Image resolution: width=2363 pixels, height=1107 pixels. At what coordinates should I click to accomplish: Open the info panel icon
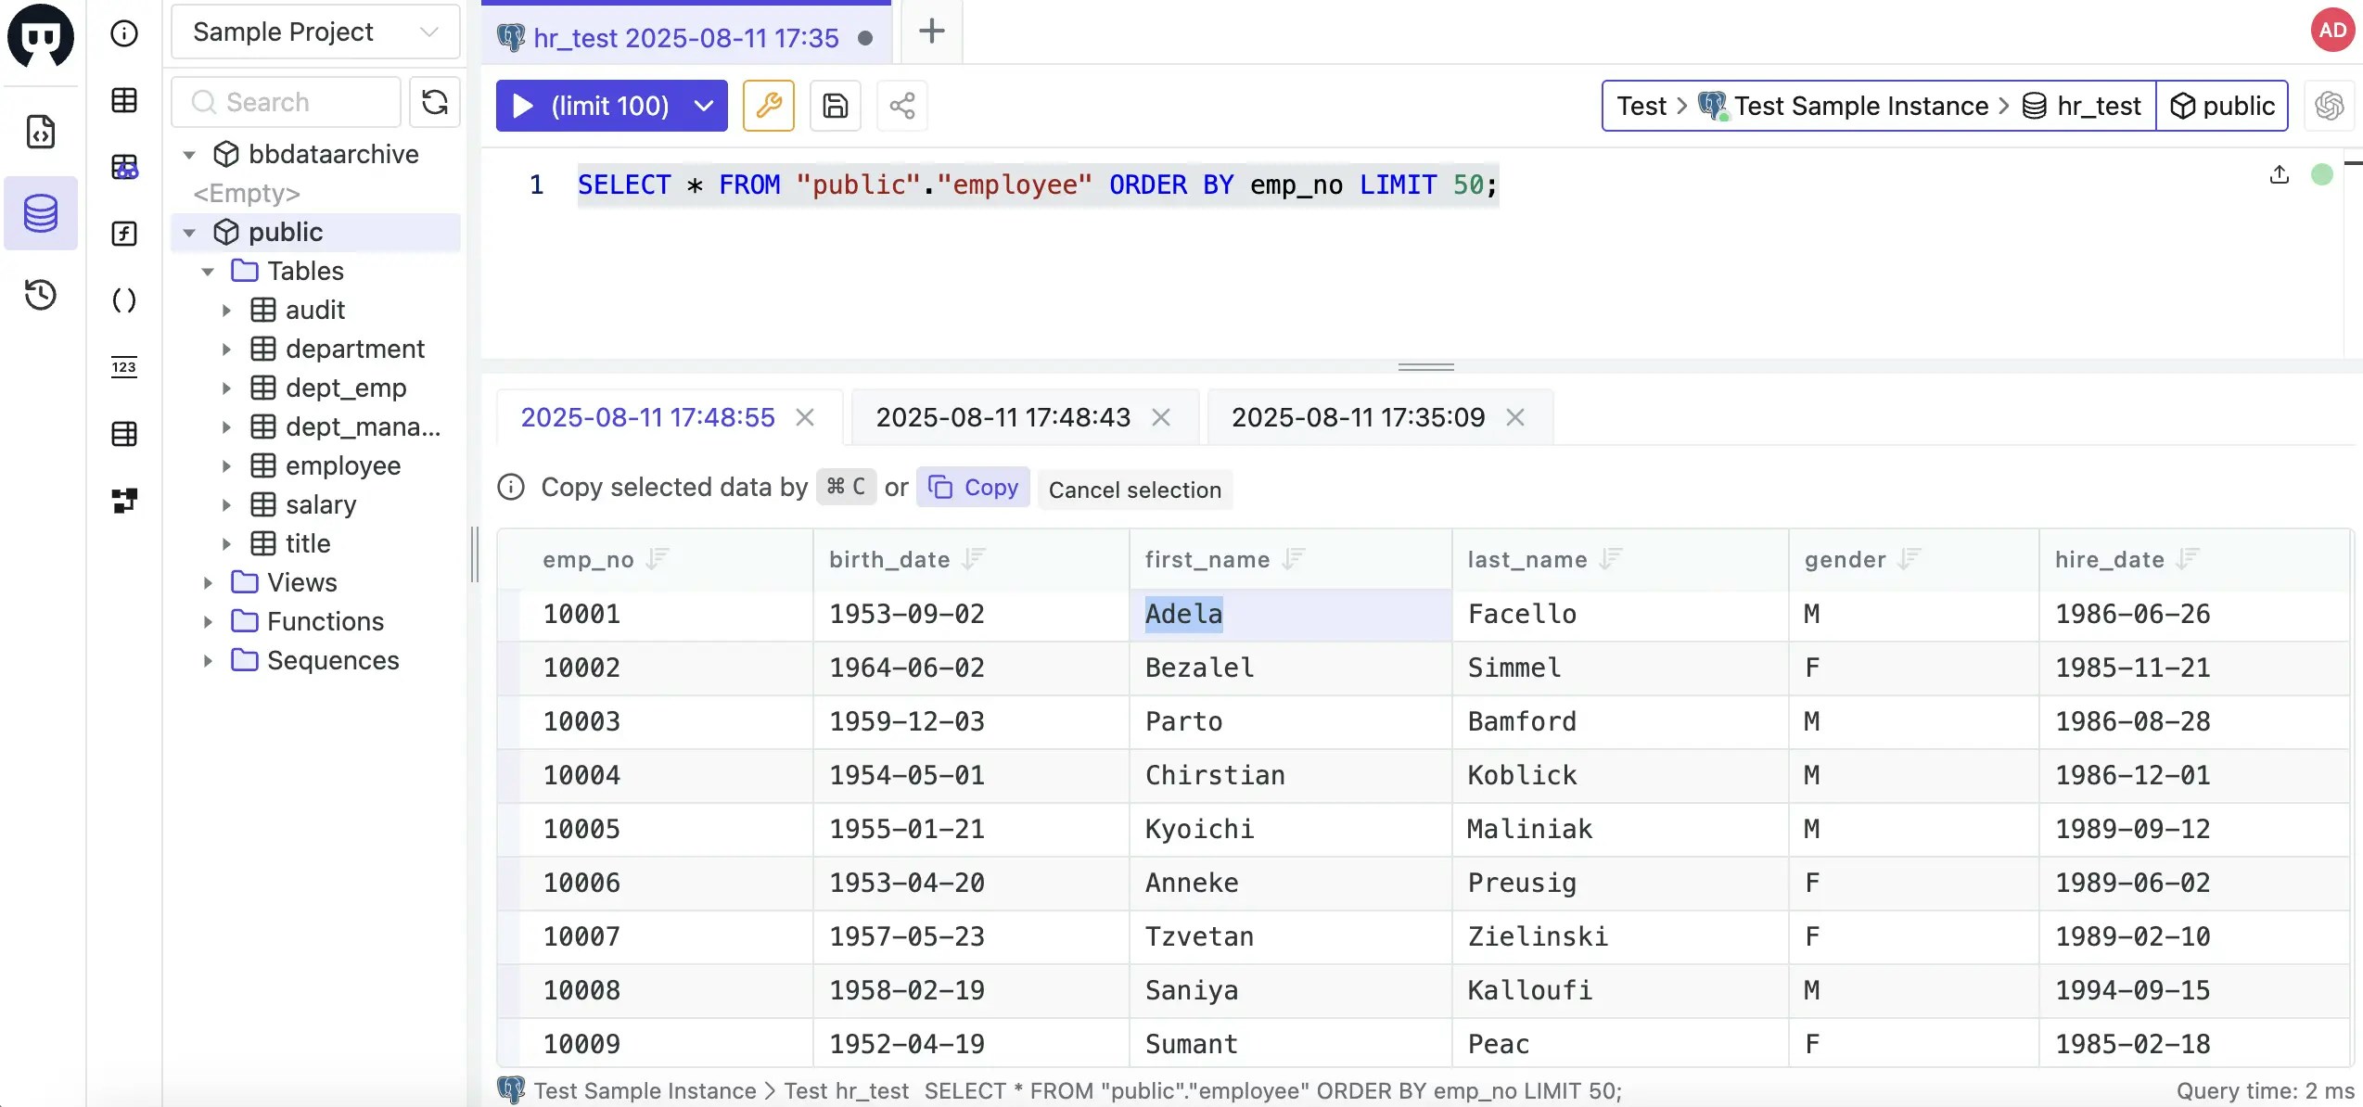[125, 33]
